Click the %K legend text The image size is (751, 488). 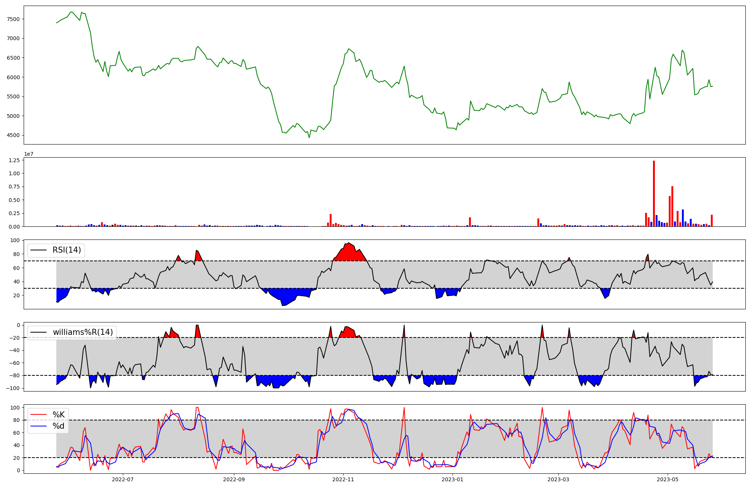(59, 415)
